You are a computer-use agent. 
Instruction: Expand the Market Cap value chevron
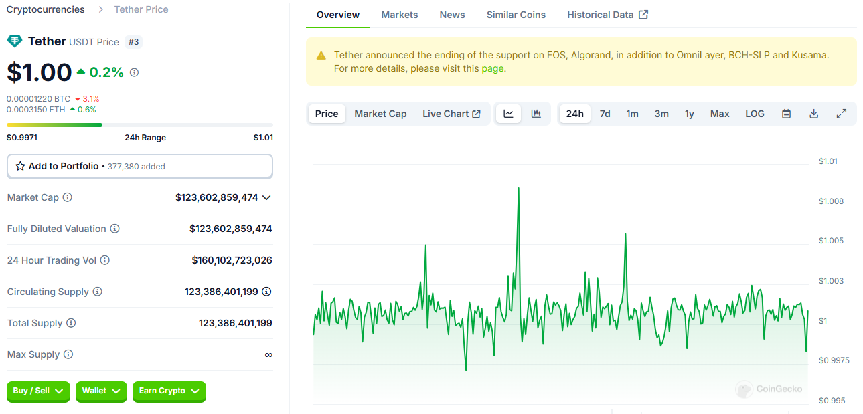coord(266,197)
